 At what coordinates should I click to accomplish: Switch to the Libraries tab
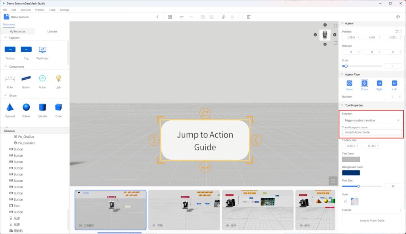pyautogui.click(x=52, y=31)
